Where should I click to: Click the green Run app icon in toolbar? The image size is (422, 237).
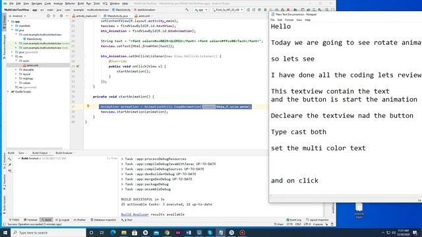265,10
